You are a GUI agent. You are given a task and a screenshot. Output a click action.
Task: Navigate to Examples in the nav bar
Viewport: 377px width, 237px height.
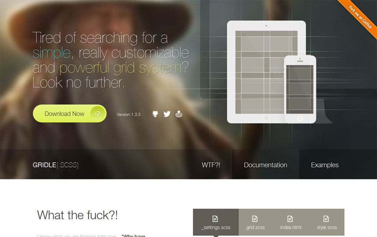(x=324, y=165)
